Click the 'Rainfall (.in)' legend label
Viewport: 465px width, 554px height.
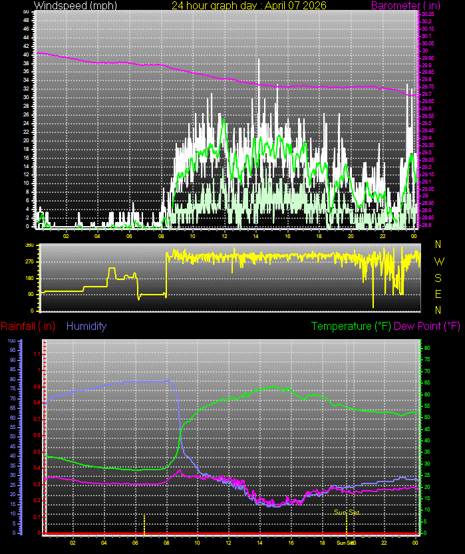pos(28,326)
